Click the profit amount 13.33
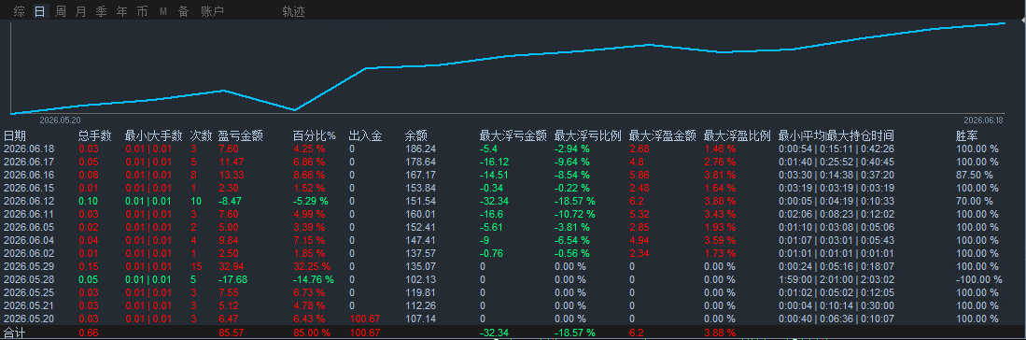The image size is (1026, 340). 231,175
